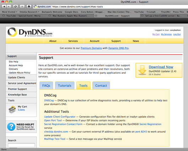The image size is (188, 151).
Task: Close the Set up a free CalDAV server tab
Action: click(142, 16)
